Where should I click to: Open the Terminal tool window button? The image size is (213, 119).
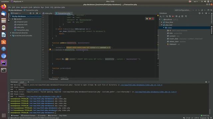pyautogui.click(x=15, y=115)
